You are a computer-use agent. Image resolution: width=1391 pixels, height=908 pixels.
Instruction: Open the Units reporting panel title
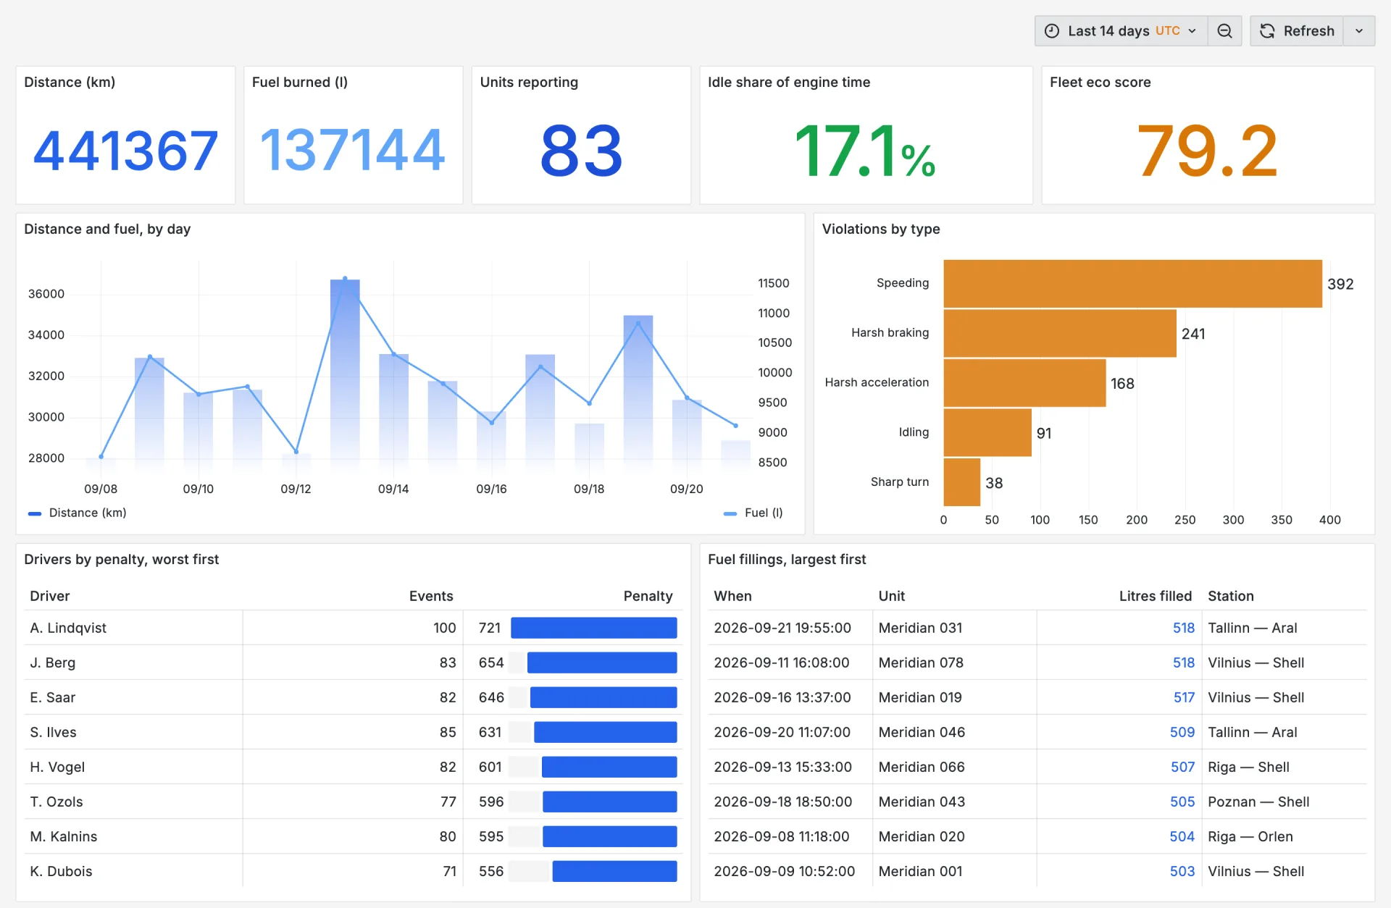click(529, 82)
